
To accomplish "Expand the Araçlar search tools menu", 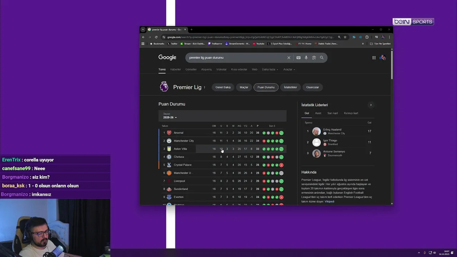I will [289, 69].
